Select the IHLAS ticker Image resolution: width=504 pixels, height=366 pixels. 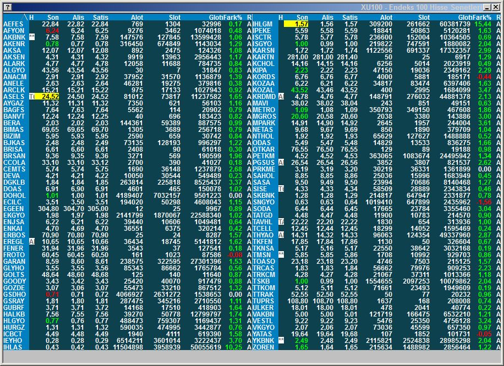[x=13, y=347]
